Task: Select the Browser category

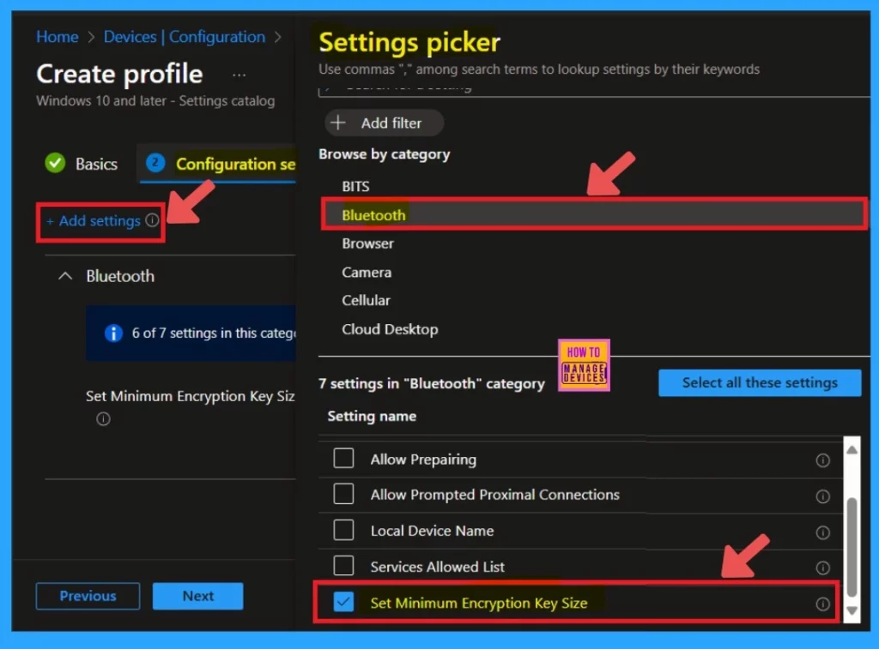Action: (x=367, y=243)
